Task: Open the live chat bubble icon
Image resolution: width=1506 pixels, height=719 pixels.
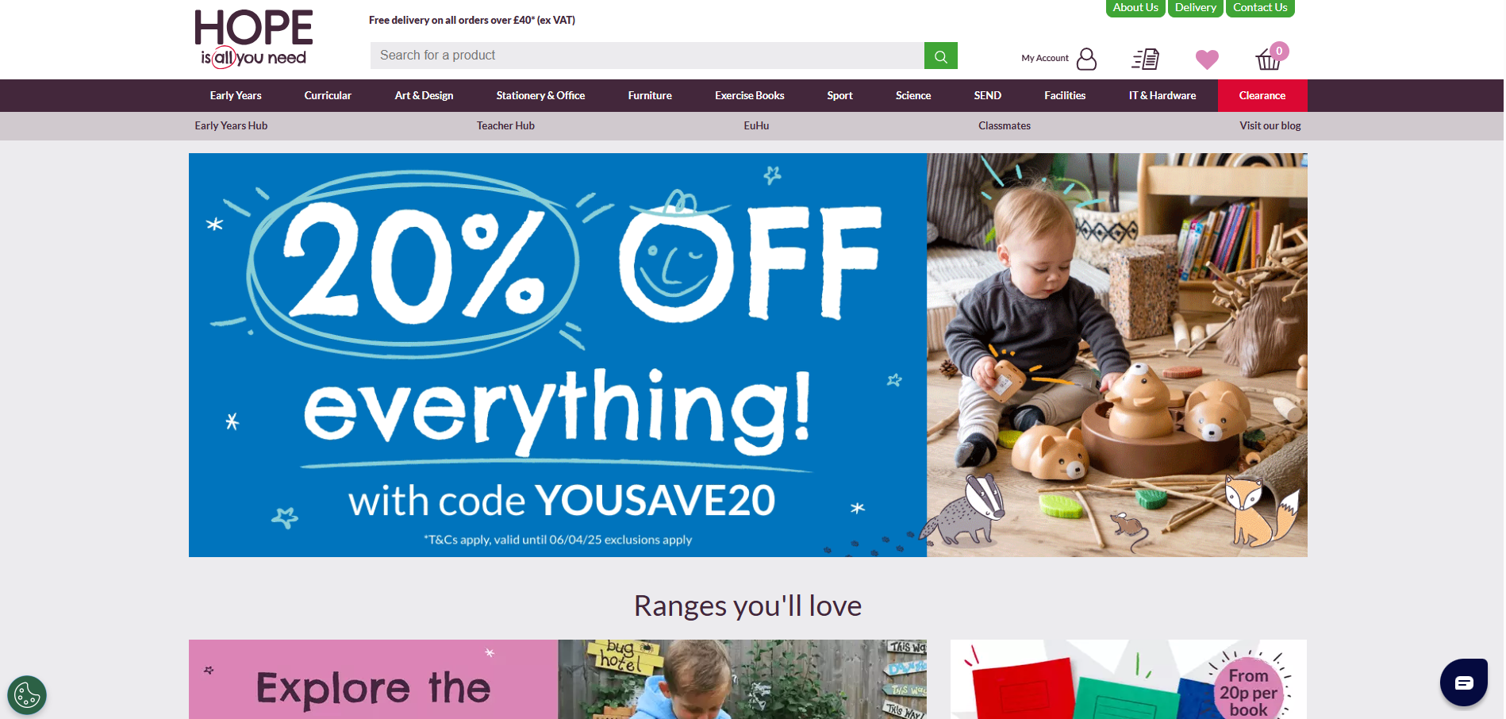Action: coord(1464,682)
